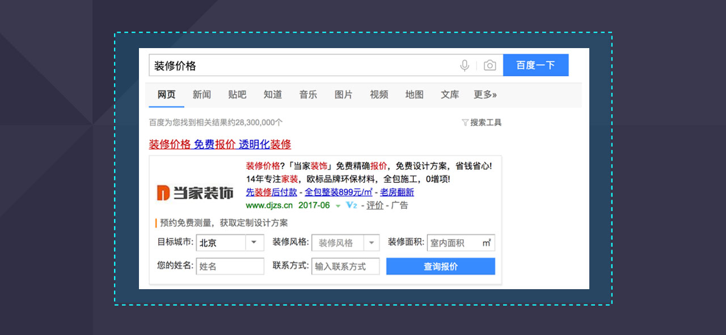This screenshot has height=335, width=726.
Task: Click the V2 verification badge icon
Action: pyautogui.click(x=352, y=205)
